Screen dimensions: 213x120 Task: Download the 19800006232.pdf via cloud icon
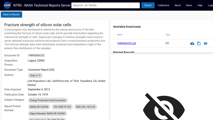point(192,43)
